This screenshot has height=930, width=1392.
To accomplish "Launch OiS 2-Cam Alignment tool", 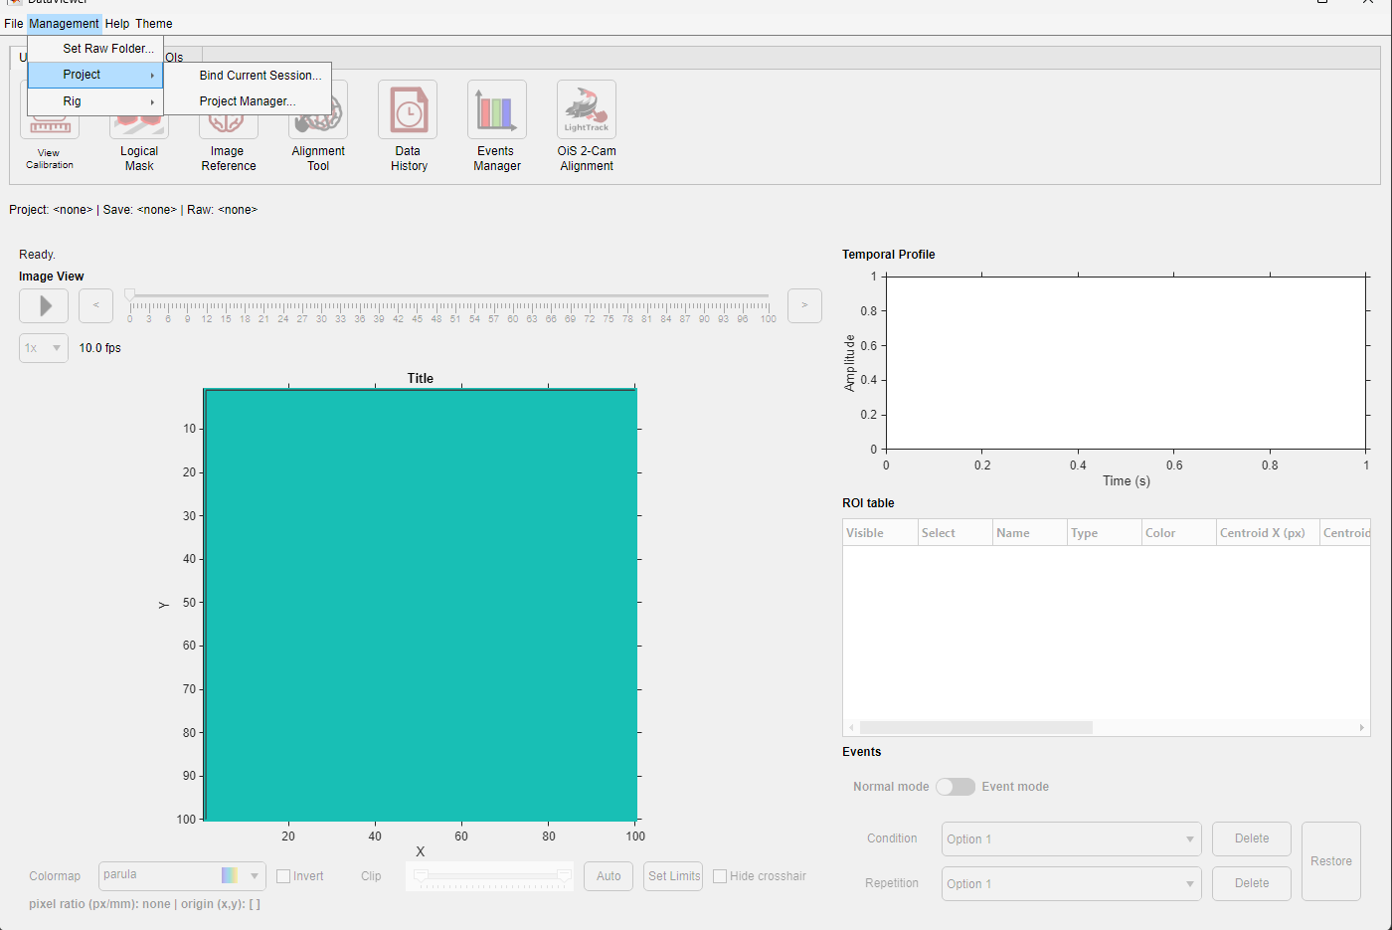I will pyautogui.click(x=587, y=109).
